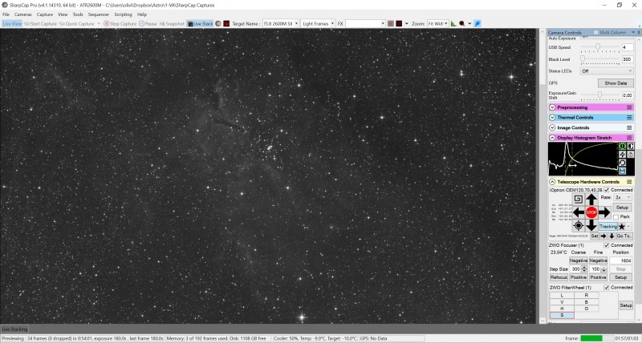Move the mount down with the arrow

(x=591, y=225)
